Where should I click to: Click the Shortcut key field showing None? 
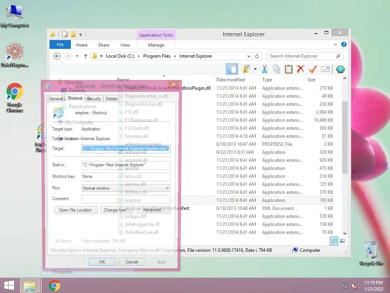point(126,176)
